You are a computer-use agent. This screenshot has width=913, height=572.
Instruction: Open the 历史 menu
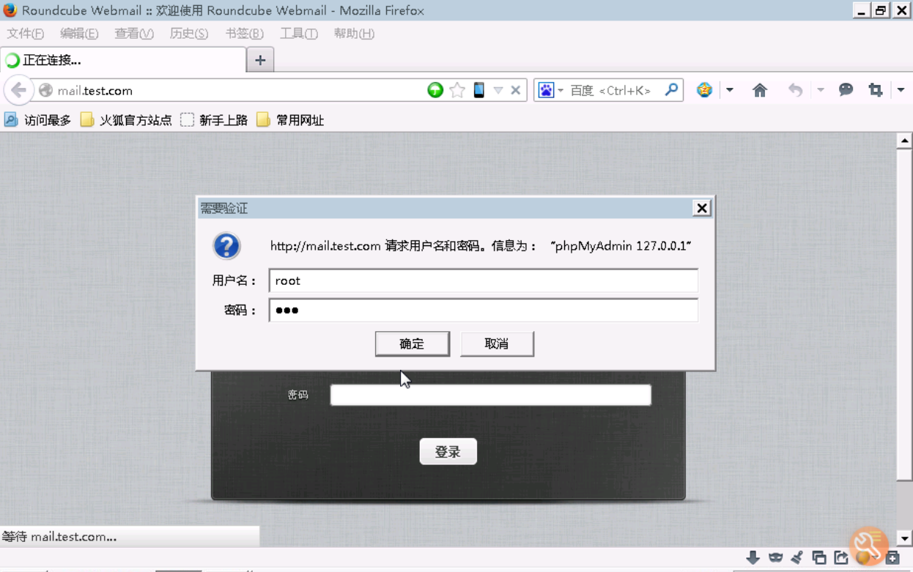click(x=189, y=34)
